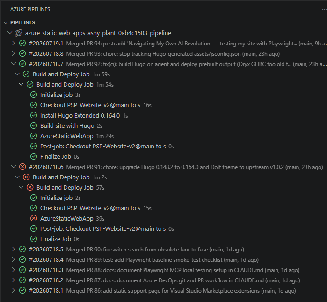Image resolution: width=327 pixels, height=302 pixels.
Task: Expand run #20260718.8
Action: tap(14, 53)
